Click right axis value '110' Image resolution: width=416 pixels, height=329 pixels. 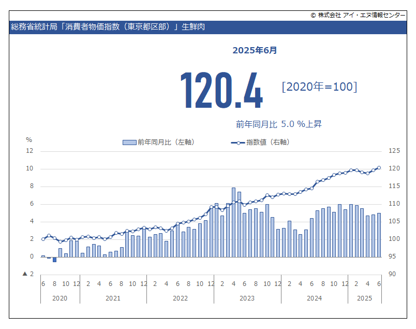point(394,204)
